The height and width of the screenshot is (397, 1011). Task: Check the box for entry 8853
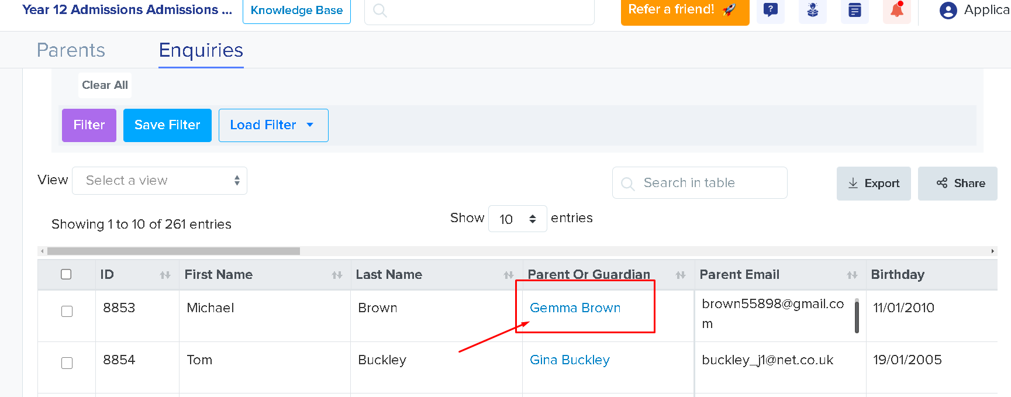click(x=67, y=311)
